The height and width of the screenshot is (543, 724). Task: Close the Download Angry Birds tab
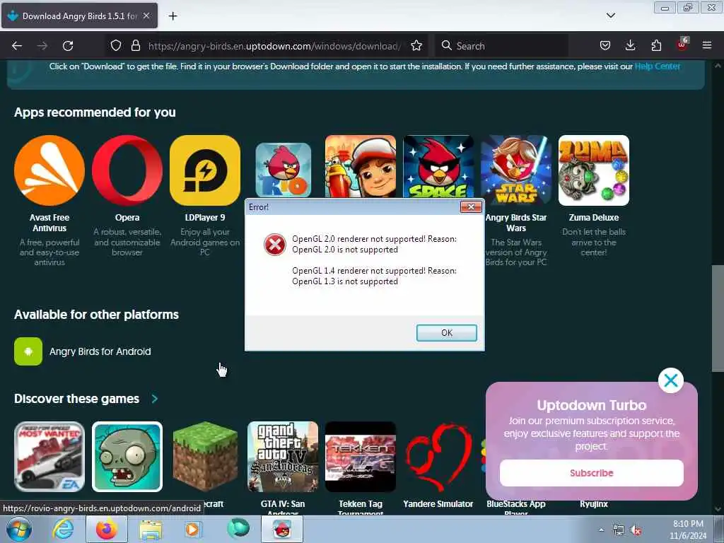coord(146,16)
